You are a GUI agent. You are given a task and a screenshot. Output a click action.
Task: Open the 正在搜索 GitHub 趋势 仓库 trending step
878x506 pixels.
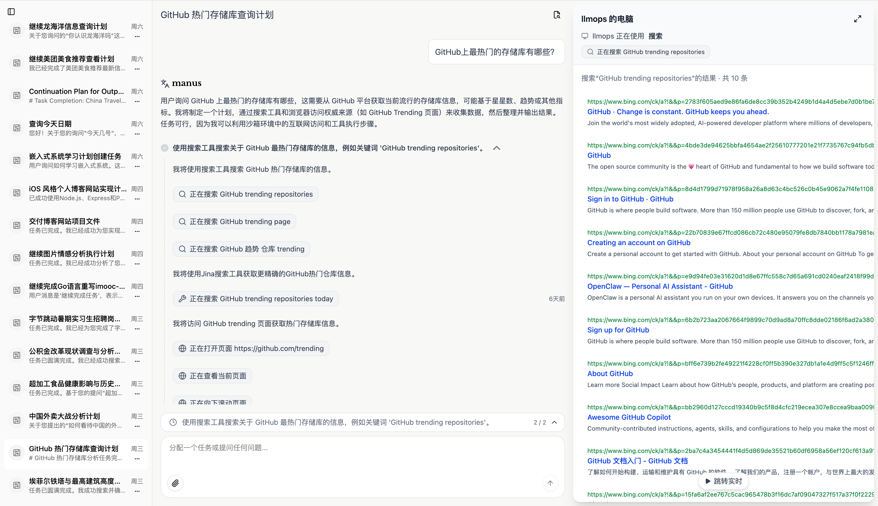[x=241, y=249]
